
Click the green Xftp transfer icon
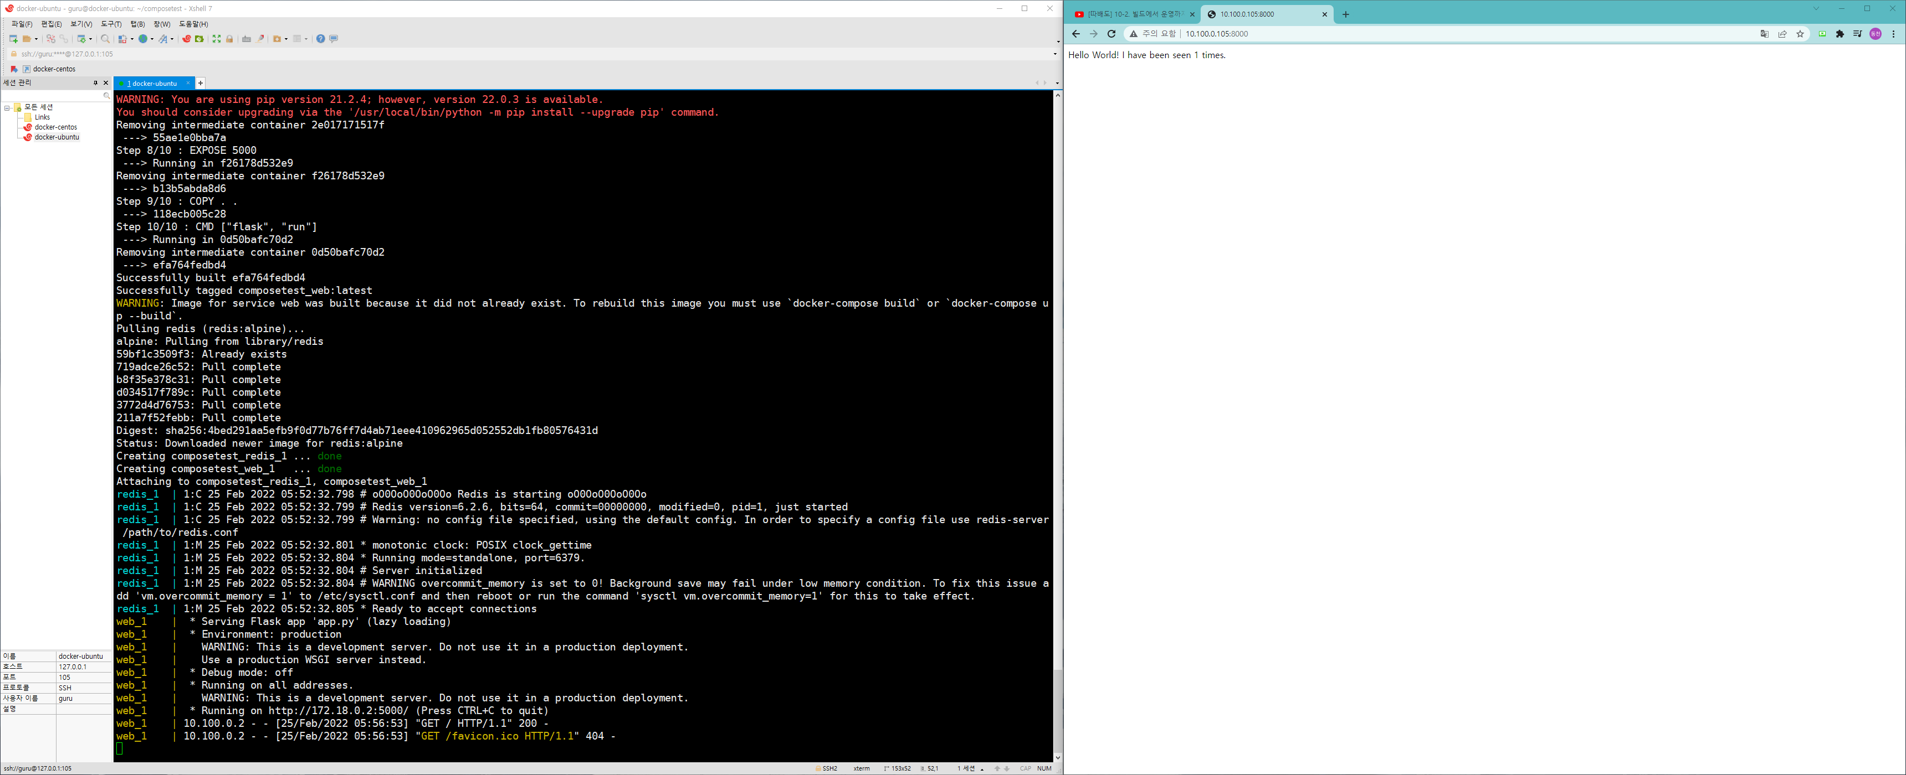point(199,38)
